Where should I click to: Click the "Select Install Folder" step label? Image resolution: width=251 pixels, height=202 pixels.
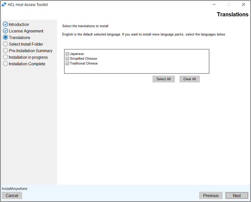[26, 44]
